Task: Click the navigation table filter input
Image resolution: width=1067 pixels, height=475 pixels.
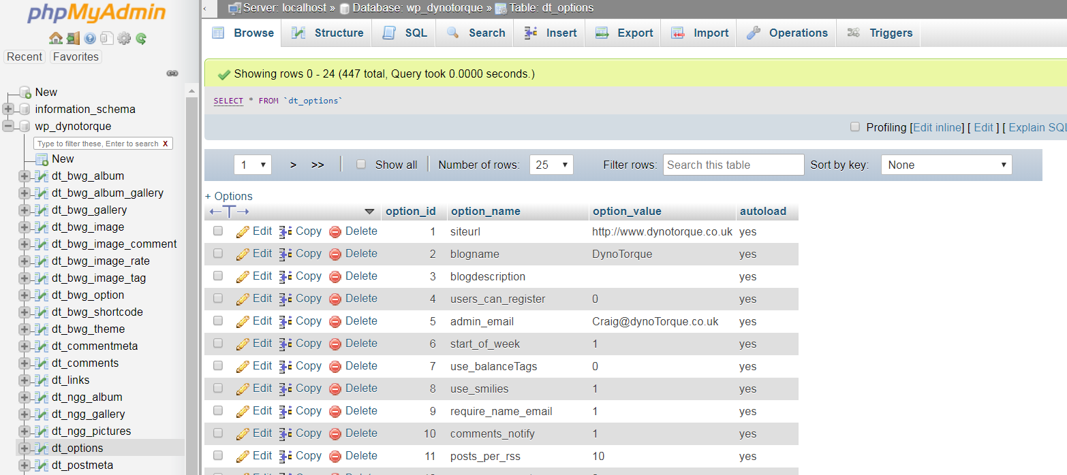Action: point(97,144)
